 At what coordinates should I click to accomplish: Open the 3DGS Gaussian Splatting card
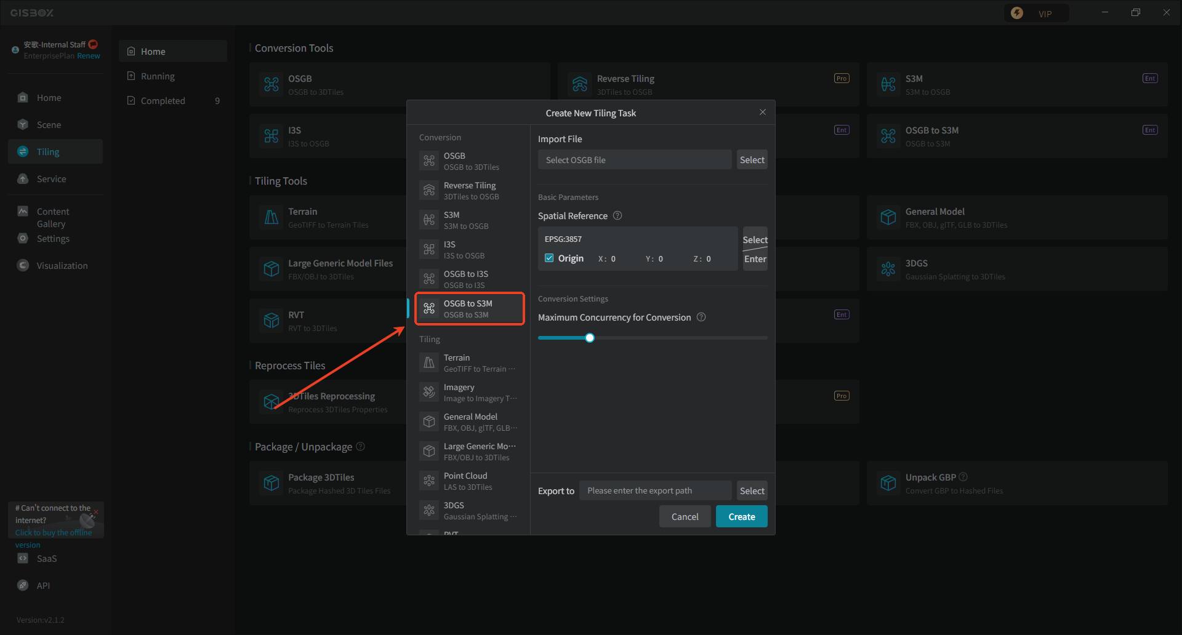pyautogui.click(x=1017, y=269)
